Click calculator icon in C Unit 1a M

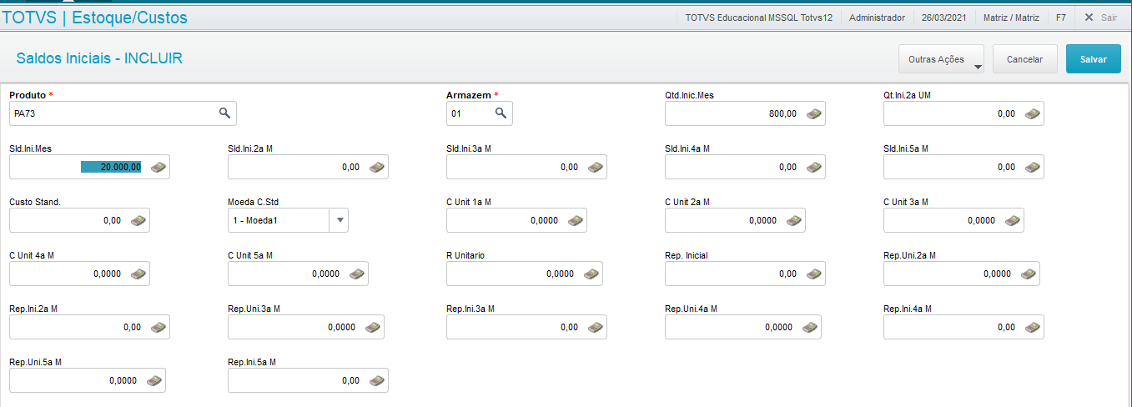576,220
